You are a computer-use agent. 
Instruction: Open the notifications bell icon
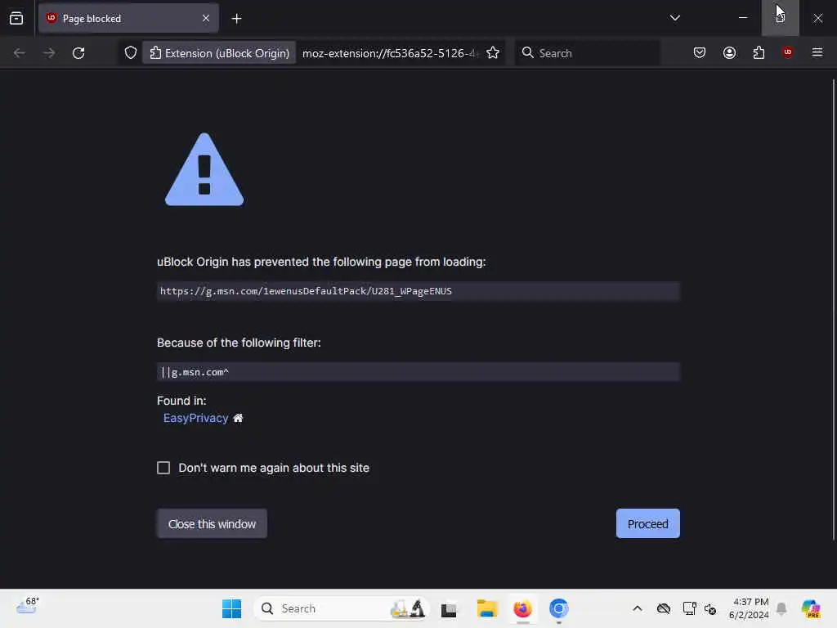(x=781, y=608)
